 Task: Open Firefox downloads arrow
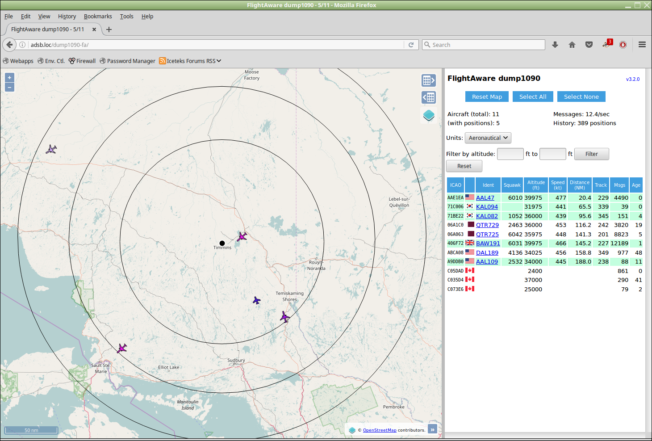click(555, 45)
